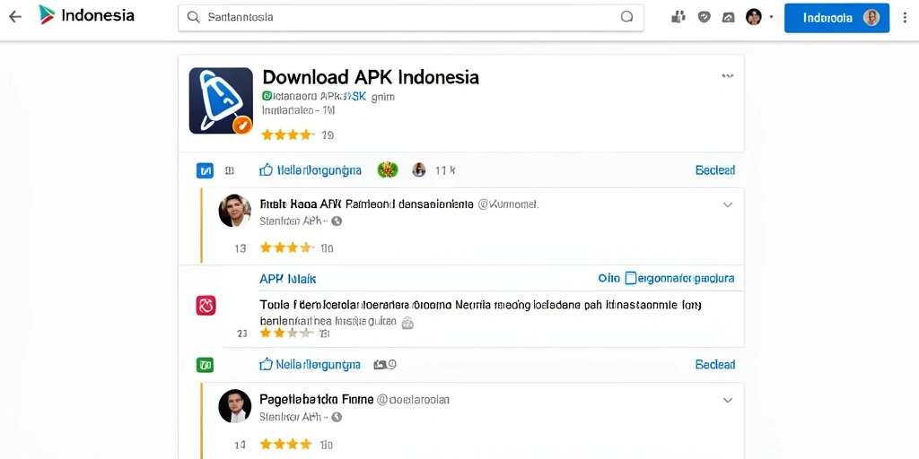Screen dimensions: 919x459
Task: Click the blue Indonesia button at top right
Action: (x=836, y=18)
